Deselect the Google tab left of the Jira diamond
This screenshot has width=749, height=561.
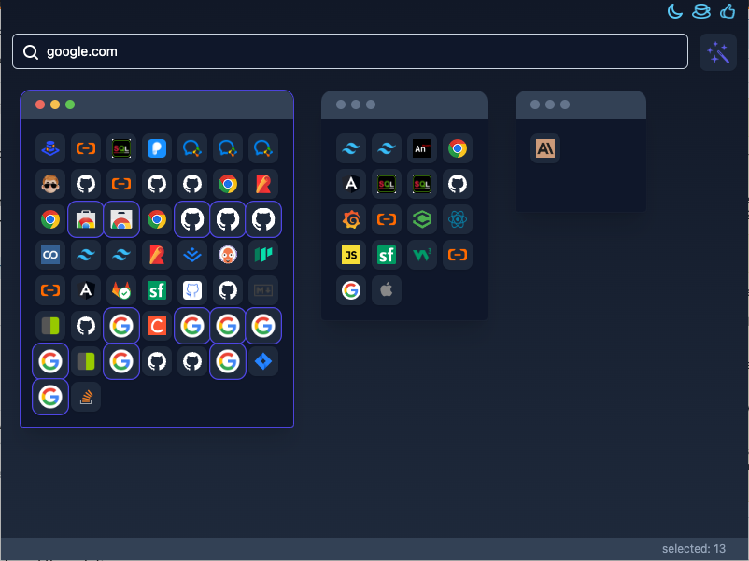point(228,361)
